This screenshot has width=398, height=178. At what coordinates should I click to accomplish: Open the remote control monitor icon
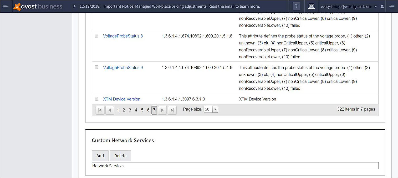click(x=312, y=6)
